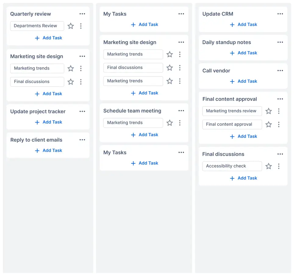The width and height of the screenshot is (294, 276).
Task: Open the kebab menu for Departments Review task
Action: [x=81, y=26]
